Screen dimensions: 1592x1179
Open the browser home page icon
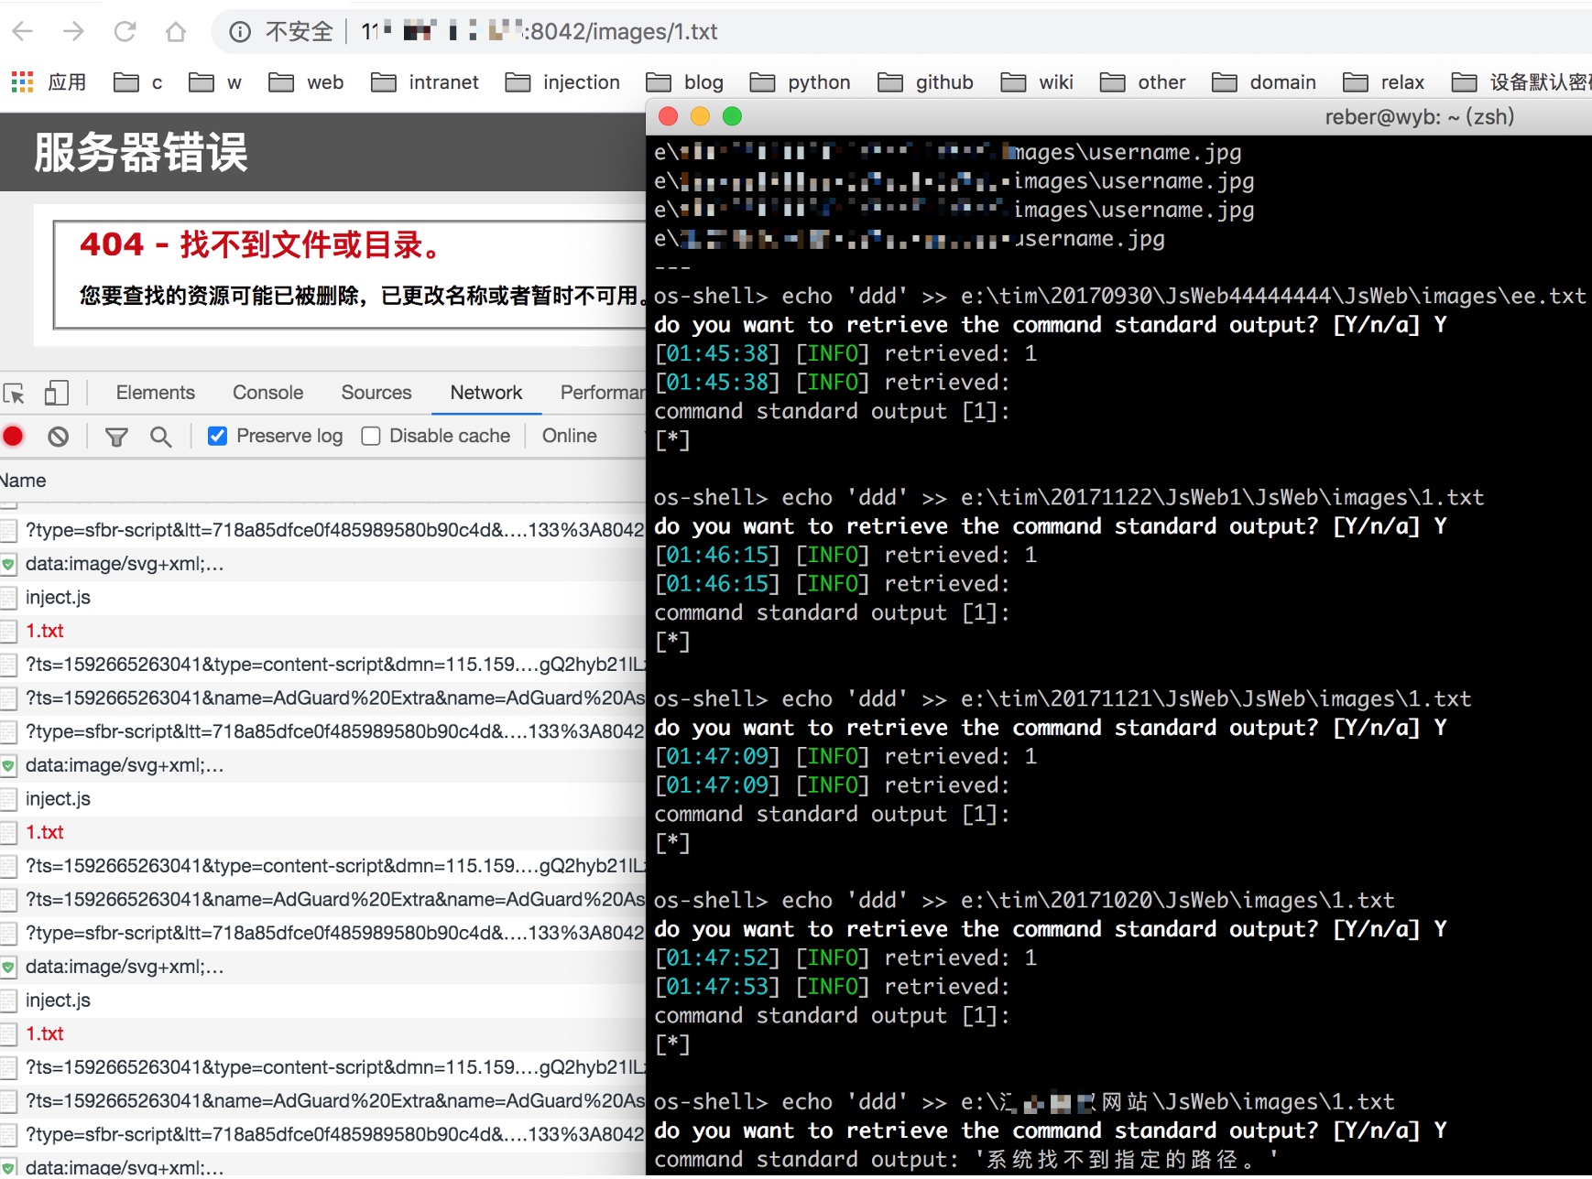coord(176,32)
